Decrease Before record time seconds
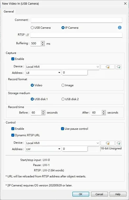This screenshot has width=129, height=200. click(43, 114)
